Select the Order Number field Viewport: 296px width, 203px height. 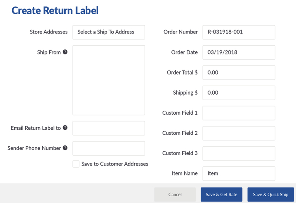point(239,32)
